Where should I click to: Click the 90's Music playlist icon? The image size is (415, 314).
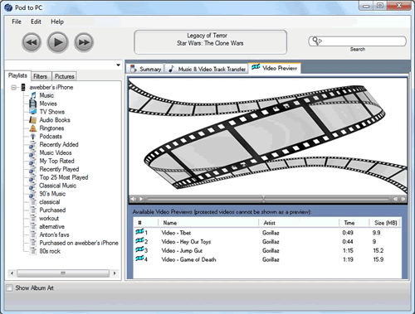32,194
